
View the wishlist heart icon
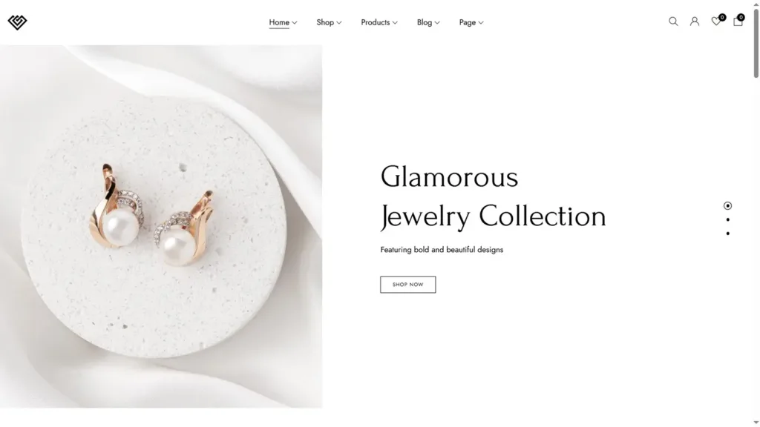[715, 21]
